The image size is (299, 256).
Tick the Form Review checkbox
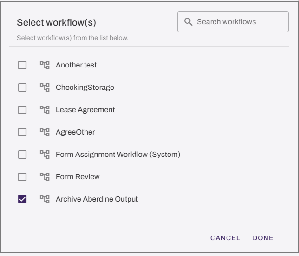(x=22, y=177)
